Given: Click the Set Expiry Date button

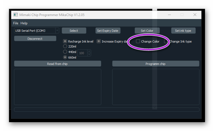Looking at the screenshot, I should 108,31.
